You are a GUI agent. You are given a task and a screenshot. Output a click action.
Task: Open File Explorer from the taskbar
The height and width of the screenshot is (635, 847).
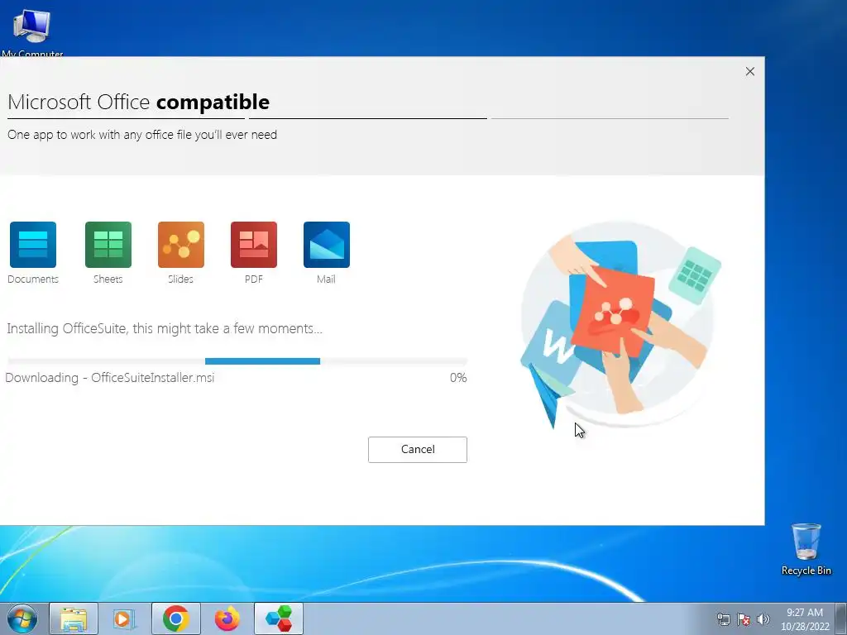(x=74, y=618)
